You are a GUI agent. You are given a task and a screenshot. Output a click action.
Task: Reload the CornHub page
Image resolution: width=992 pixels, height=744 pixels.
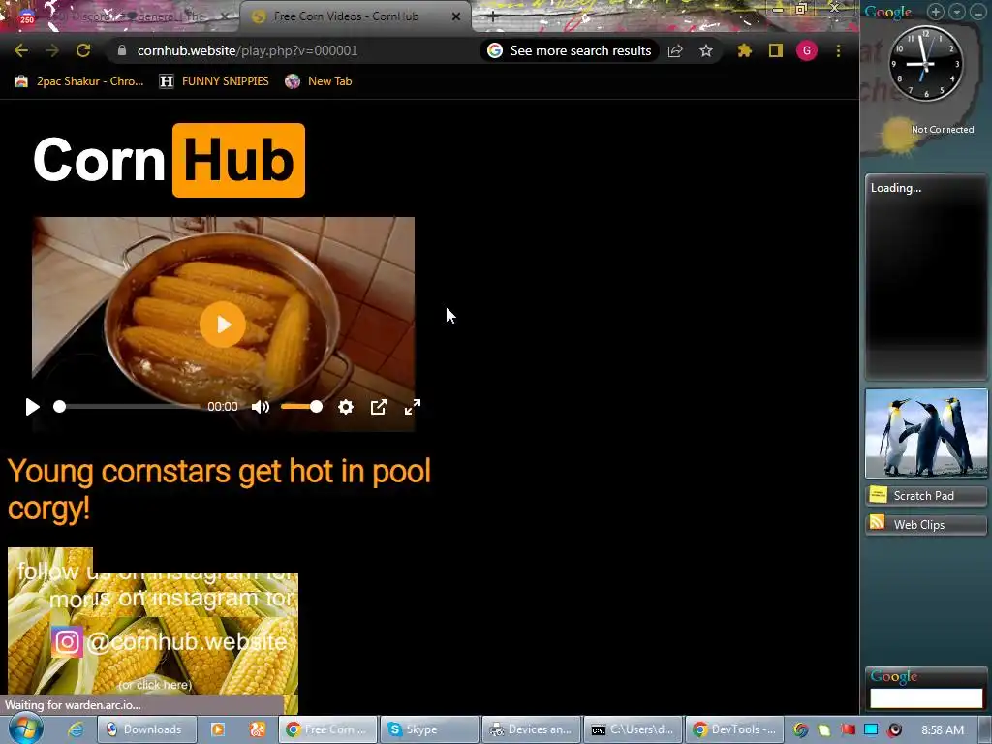[83, 50]
